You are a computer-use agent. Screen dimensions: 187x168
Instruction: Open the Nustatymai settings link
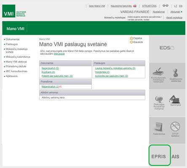[x=159, y=12]
